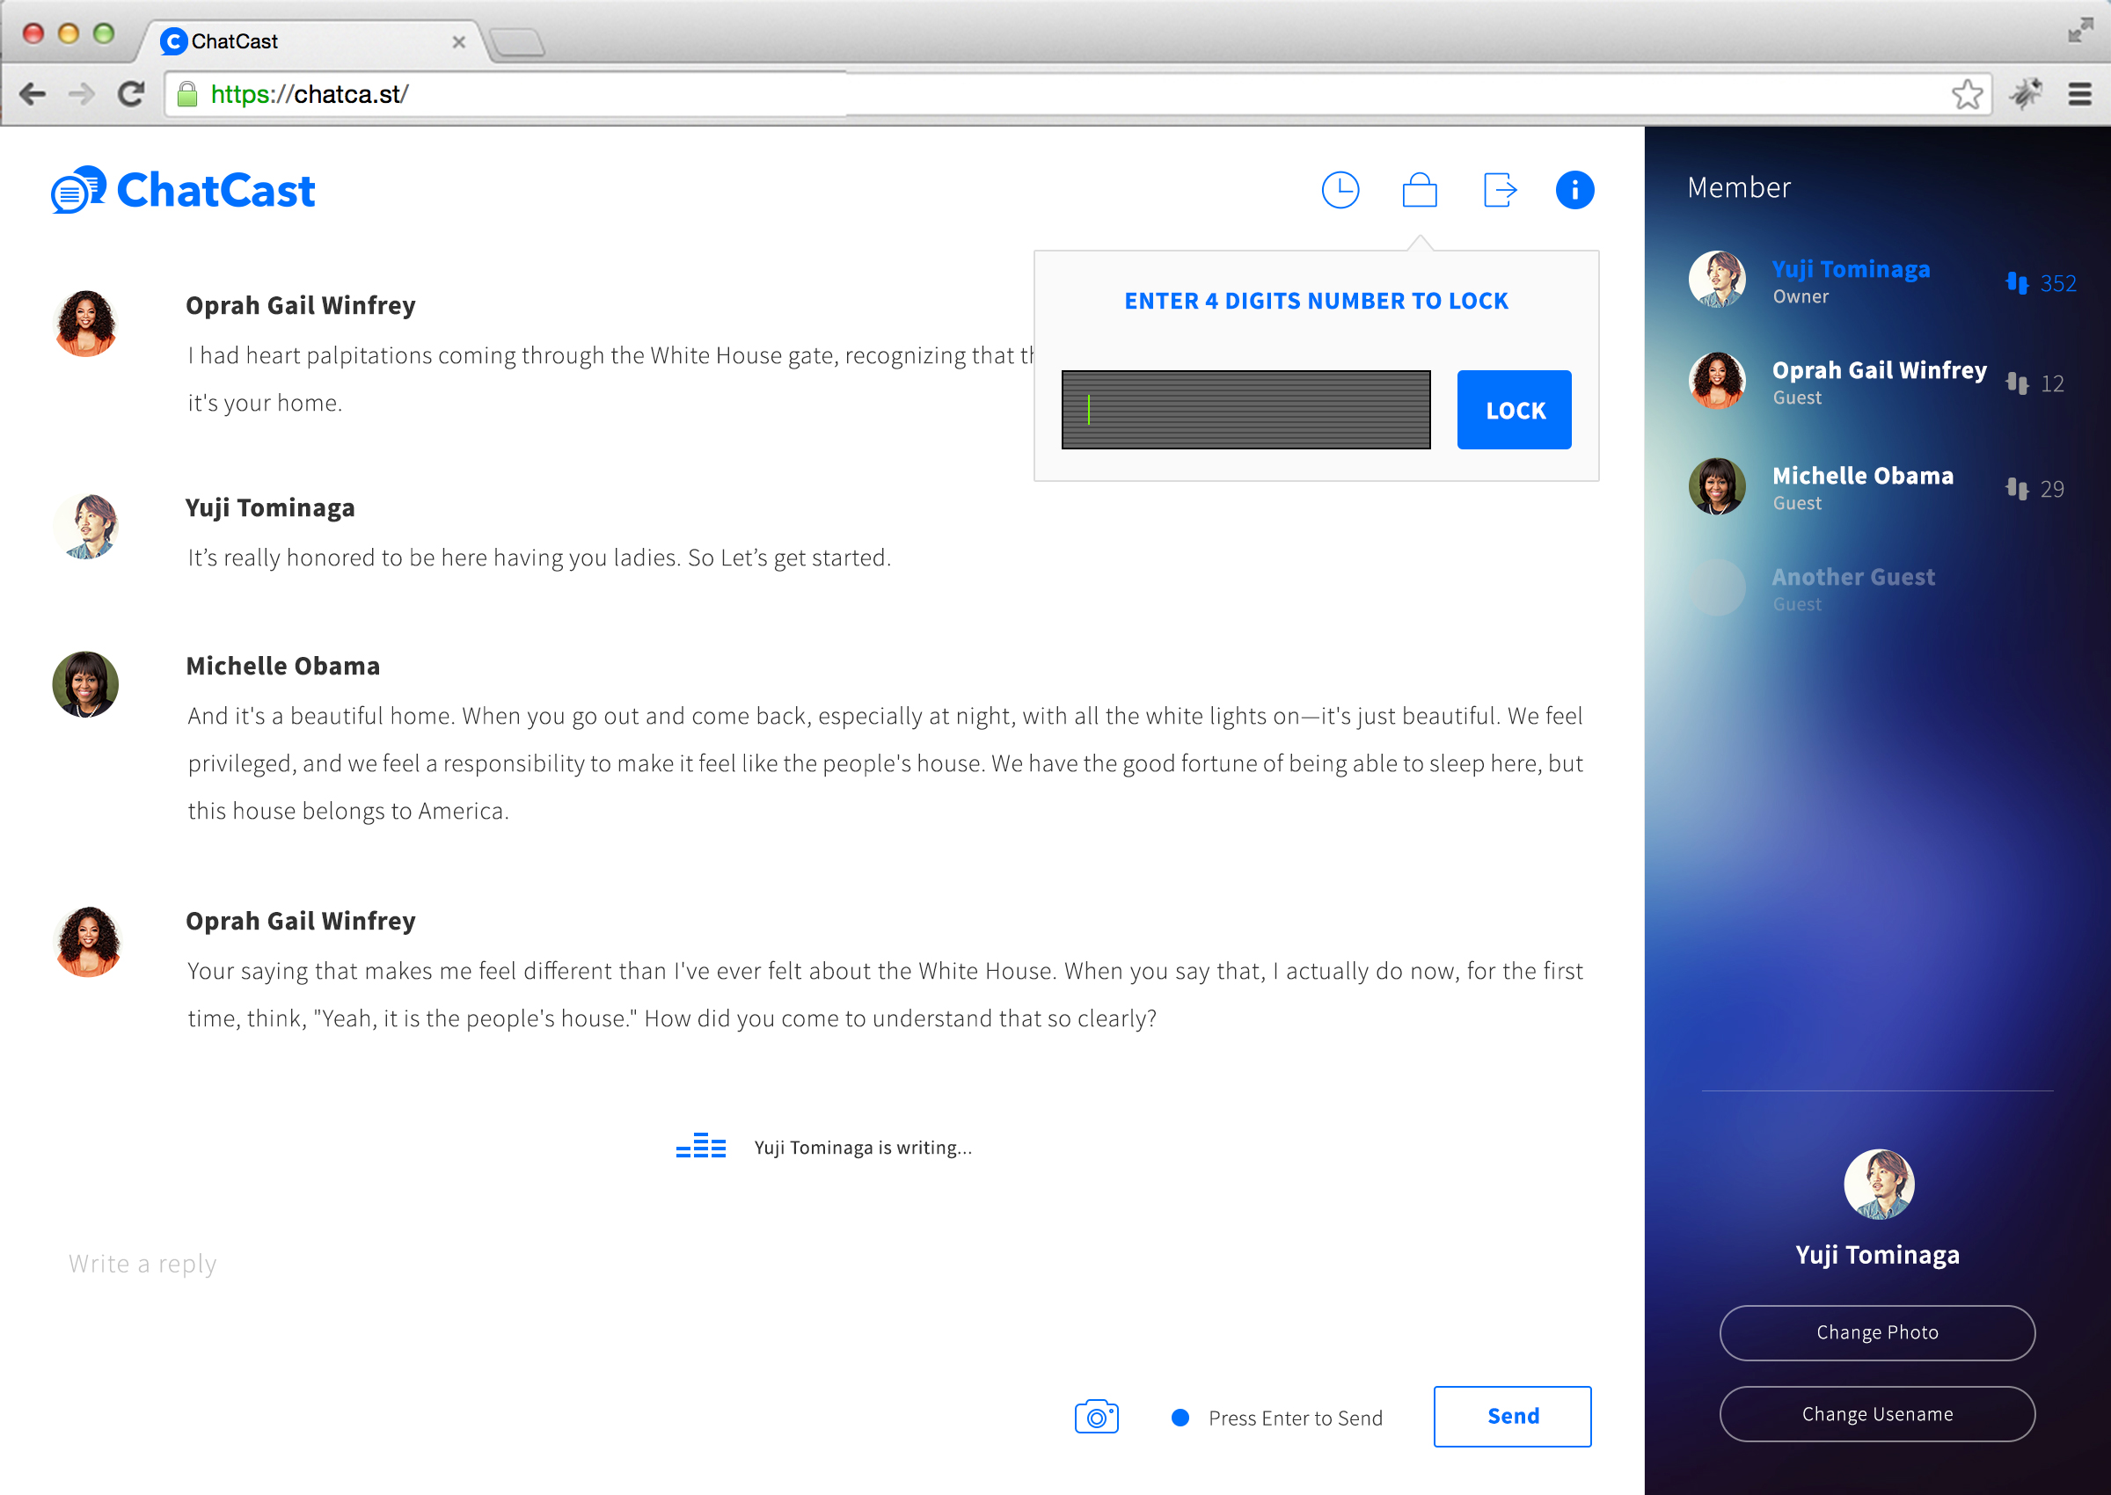This screenshot has height=1495, width=2111.
Task: Click the leave room exit icon
Action: (x=1500, y=191)
